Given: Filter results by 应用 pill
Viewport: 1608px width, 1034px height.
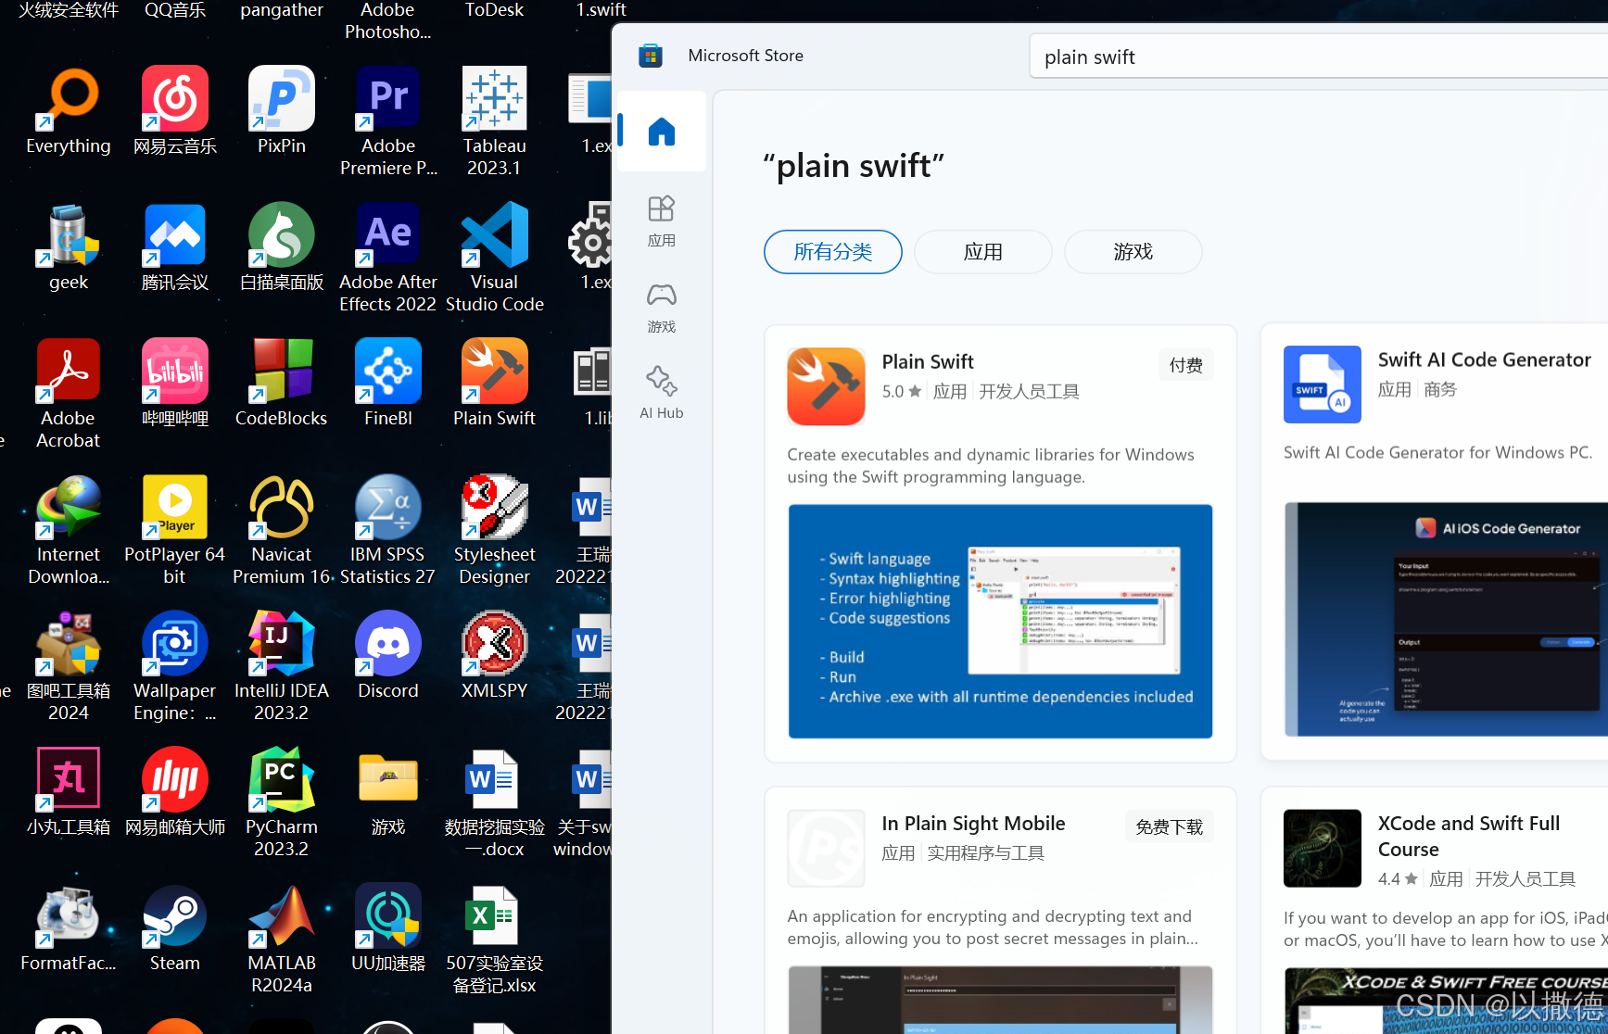Looking at the screenshot, I should 983,252.
